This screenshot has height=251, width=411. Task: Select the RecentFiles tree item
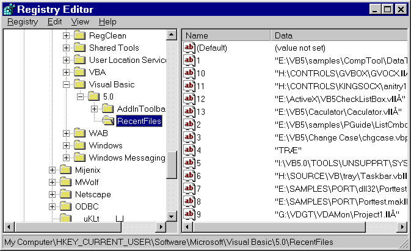[139, 121]
